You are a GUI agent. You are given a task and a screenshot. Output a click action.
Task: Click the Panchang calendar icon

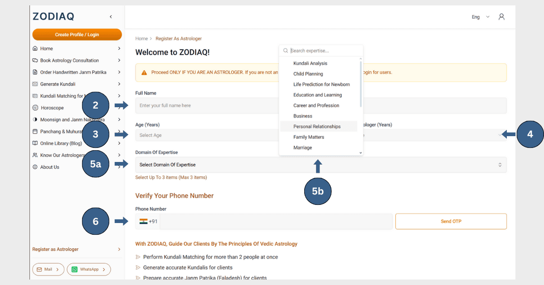[35, 131]
